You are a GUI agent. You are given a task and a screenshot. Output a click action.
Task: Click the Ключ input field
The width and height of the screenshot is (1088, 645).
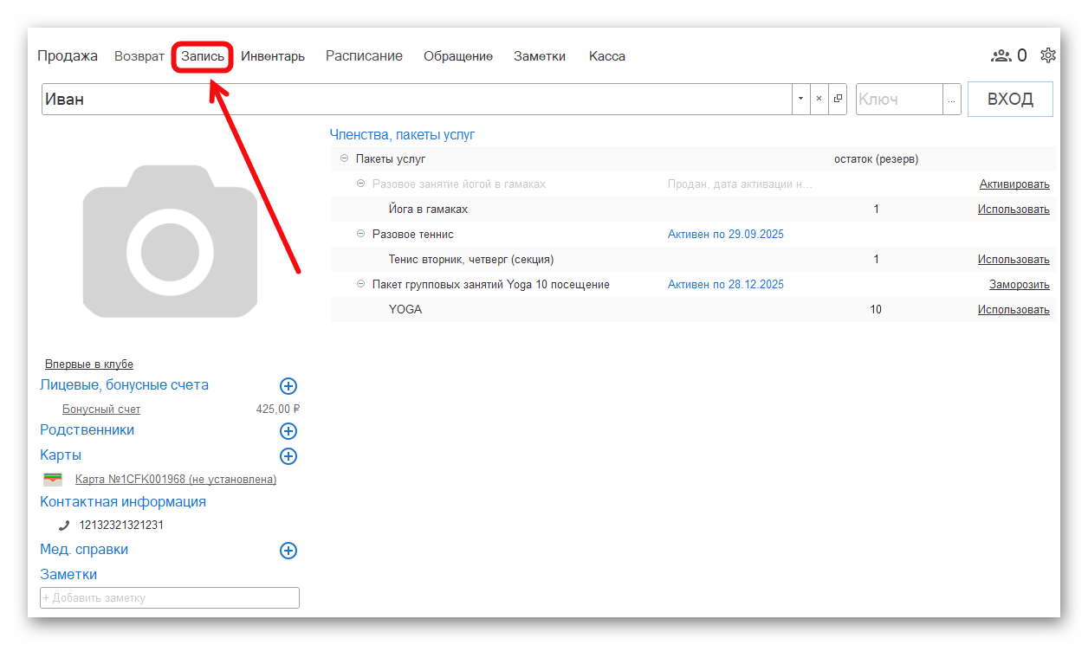pos(898,99)
